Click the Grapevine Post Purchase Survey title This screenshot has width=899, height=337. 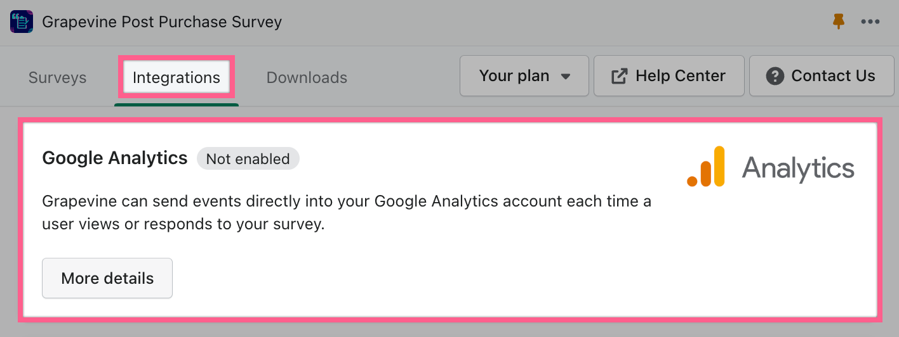coord(162,22)
